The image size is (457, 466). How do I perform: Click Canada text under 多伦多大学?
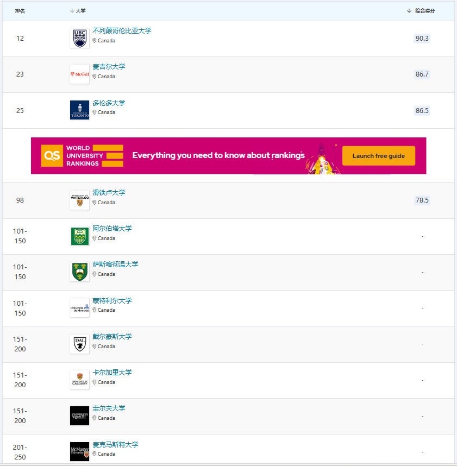(x=107, y=112)
